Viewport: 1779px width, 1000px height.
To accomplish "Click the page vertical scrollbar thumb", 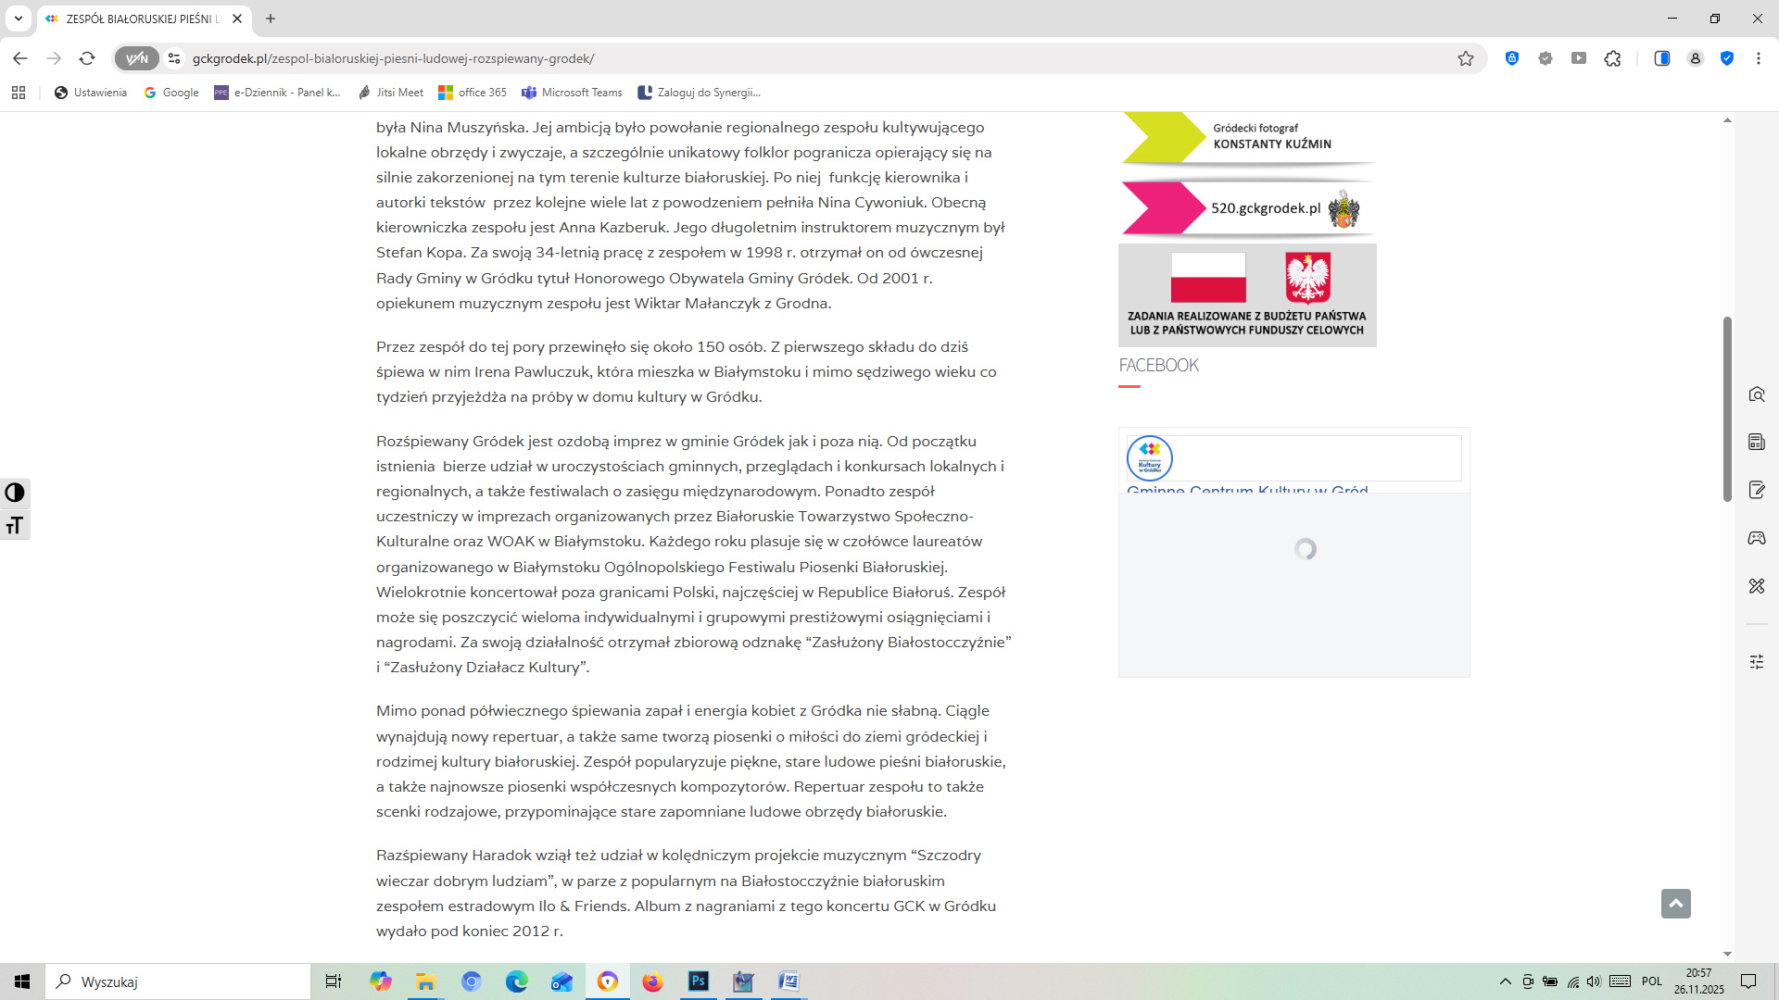I will [1727, 408].
